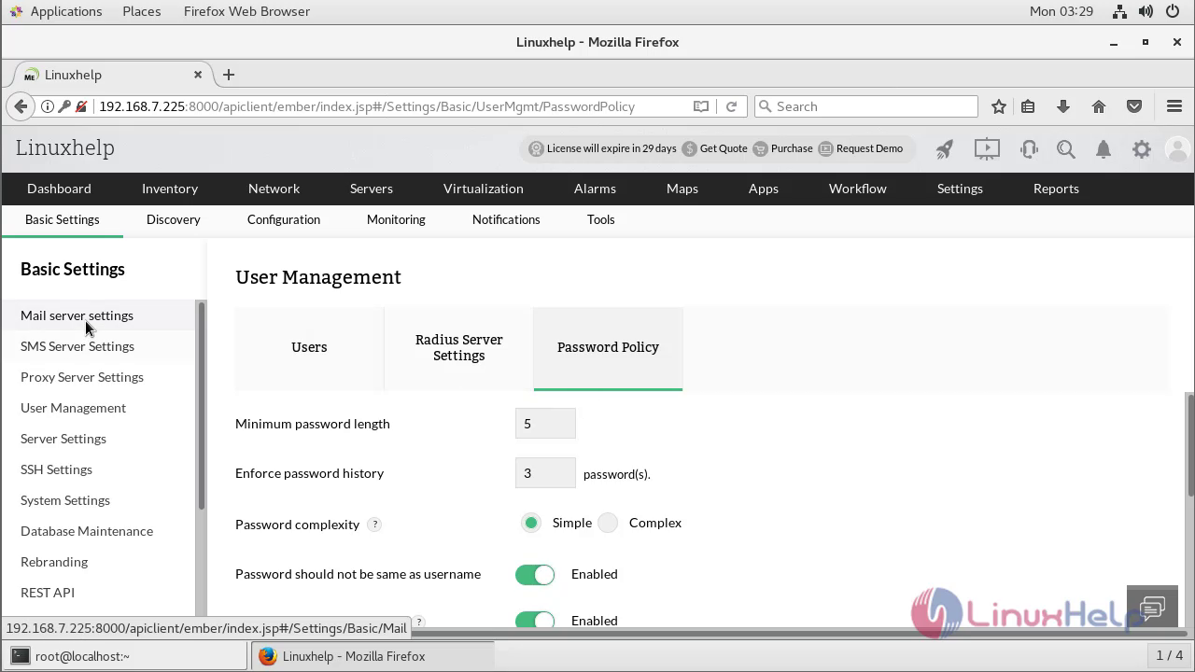Screen dimensions: 1195x672
Task: Open the Reports menu
Action: tap(1056, 189)
